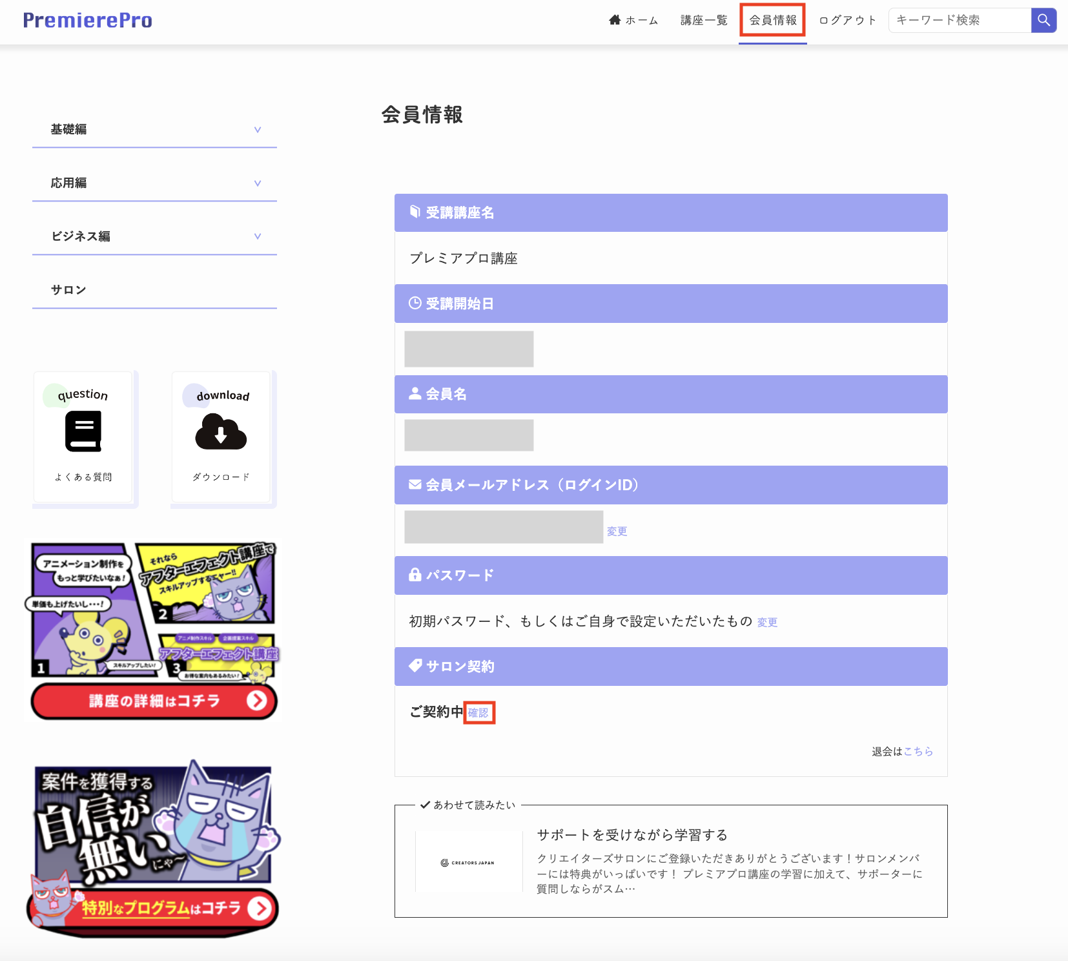Click the magnifying glass search button
This screenshot has width=1068, height=961.
1043,20
